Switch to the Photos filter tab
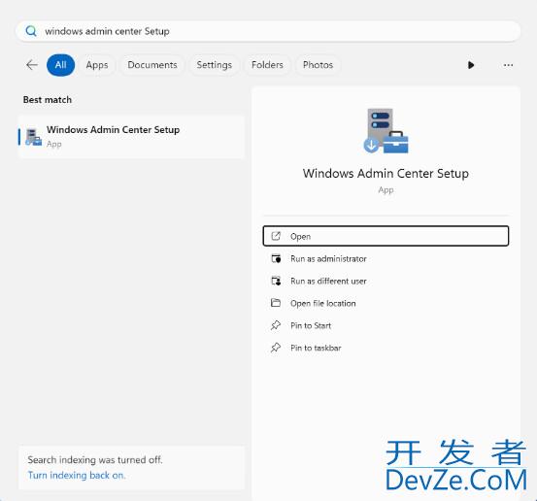537x501 pixels. tap(319, 65)
